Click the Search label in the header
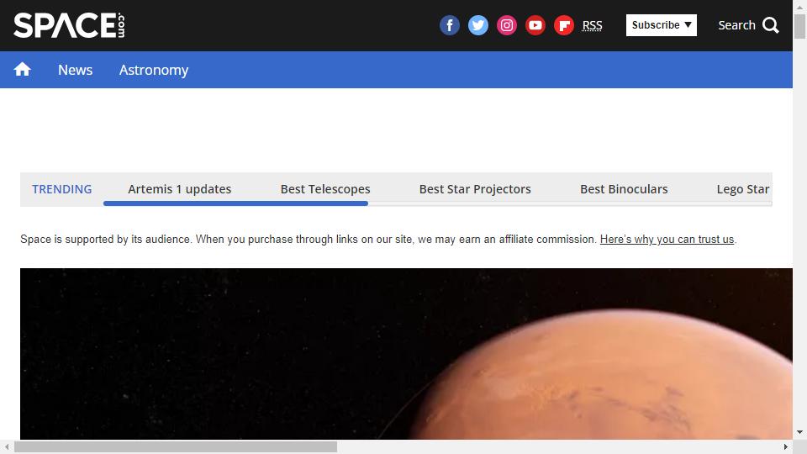Image resolution: width=807 pixels, height=454 pixels. click(736, 25)
